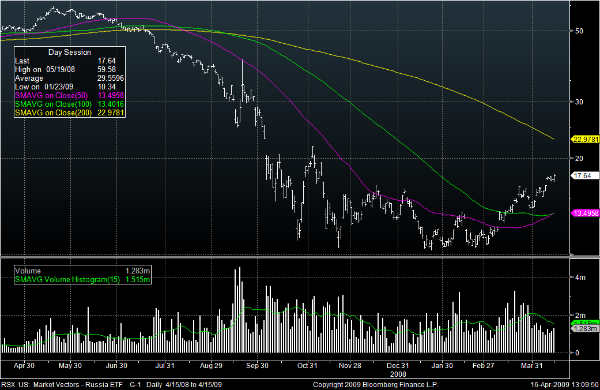Click the 50 price axis tick
The height and width of the screenshot is (390, 600).
579,31
